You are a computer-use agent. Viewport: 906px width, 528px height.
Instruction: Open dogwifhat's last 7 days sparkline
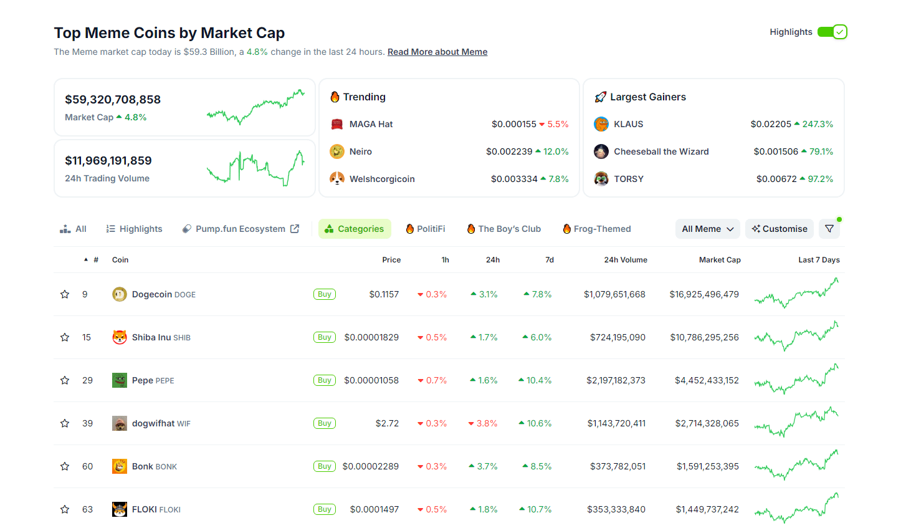click(796, 423)
